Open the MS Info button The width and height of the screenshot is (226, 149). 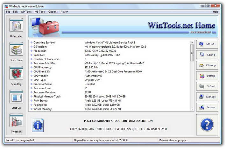click(207, 44)
